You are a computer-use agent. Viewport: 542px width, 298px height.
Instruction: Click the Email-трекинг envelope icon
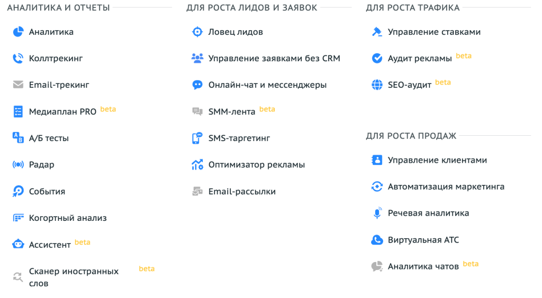click(18, 85)
